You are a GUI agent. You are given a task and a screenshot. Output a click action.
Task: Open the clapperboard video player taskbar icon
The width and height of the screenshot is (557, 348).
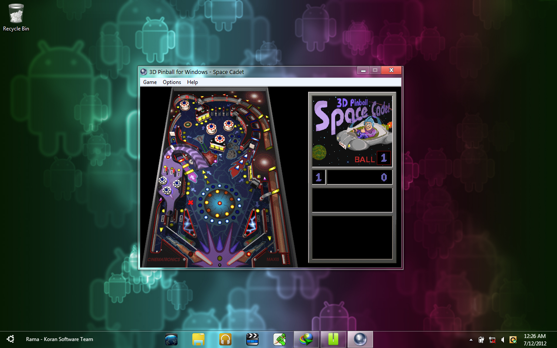pyautogui.click(x=252, y=339)
